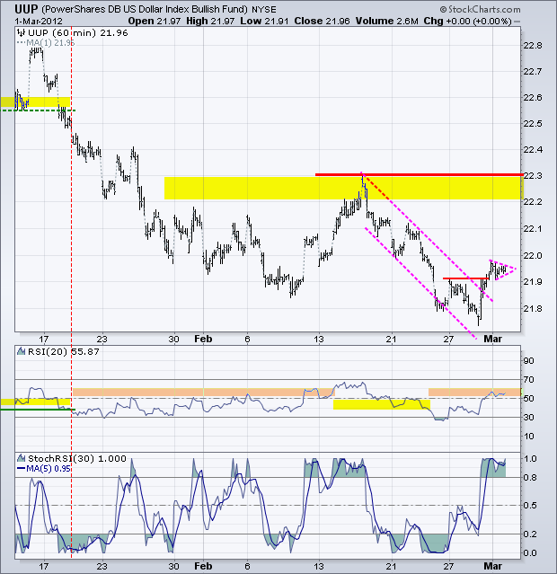Viewport: 557px width, 574px height.
Task: Select the StochRSI(30) 1.000 legend
Action: pyautogui.click(x=77, y=459)
